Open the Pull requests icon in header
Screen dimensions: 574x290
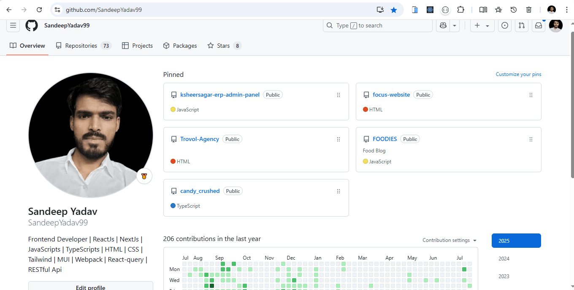click(522, 25)
